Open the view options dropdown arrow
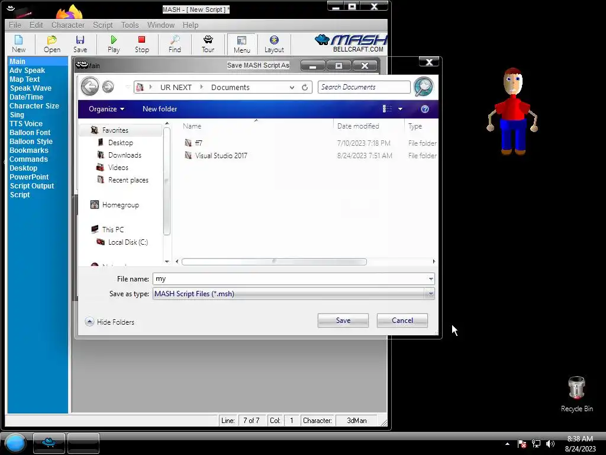 point(401,109)
